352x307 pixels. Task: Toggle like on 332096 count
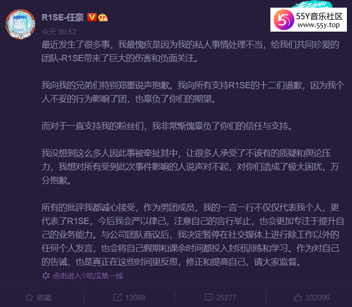317,298
